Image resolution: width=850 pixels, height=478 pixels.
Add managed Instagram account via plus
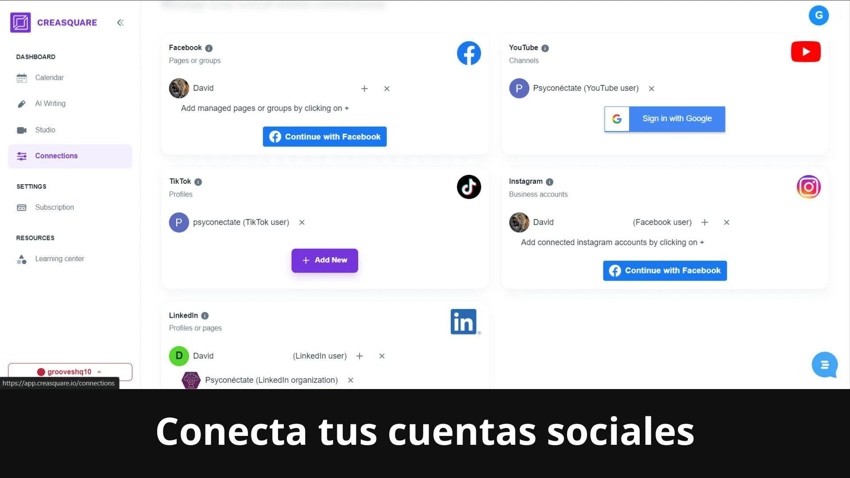click(x=705, y=222)
